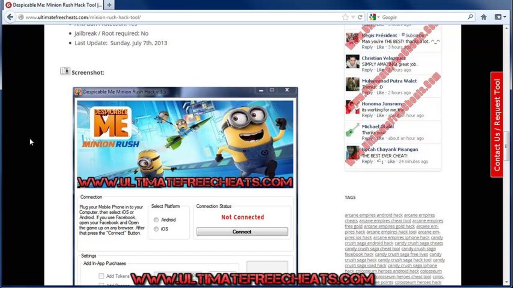
Task: Click the "Jailbreak / Root required: No" line
Action: [x=111, y=33]
